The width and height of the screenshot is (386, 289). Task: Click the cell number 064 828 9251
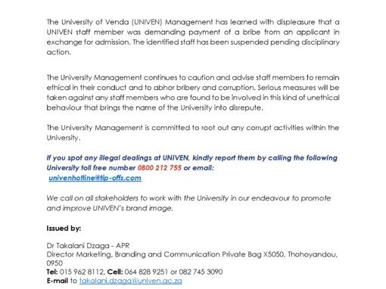[x=146, y=272]
